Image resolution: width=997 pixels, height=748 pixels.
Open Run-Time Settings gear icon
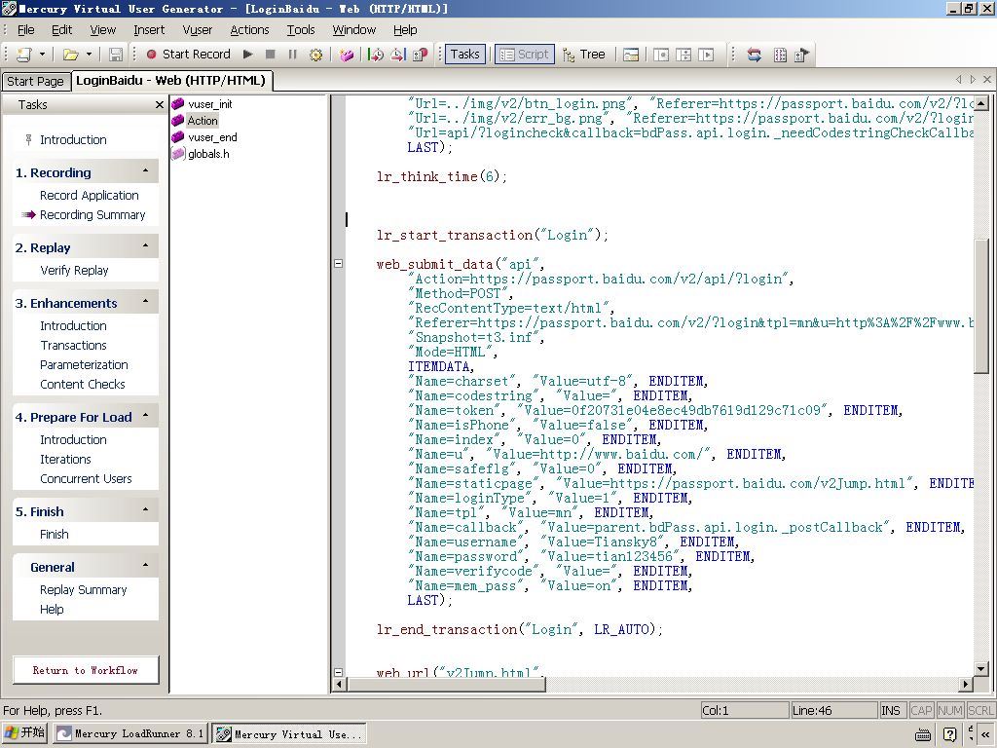[315, 55]
